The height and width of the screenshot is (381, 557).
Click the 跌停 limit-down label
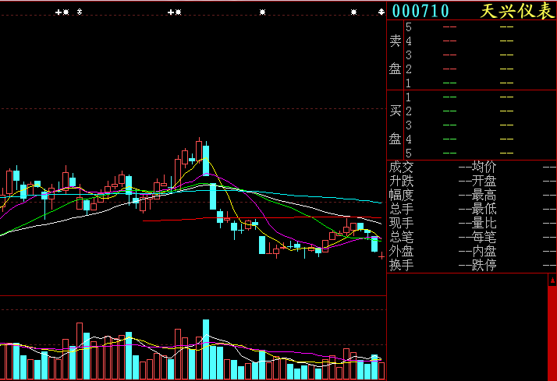coord(484,266)
